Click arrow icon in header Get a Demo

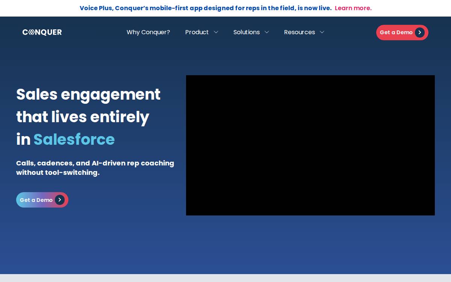(x=420, y=32)
